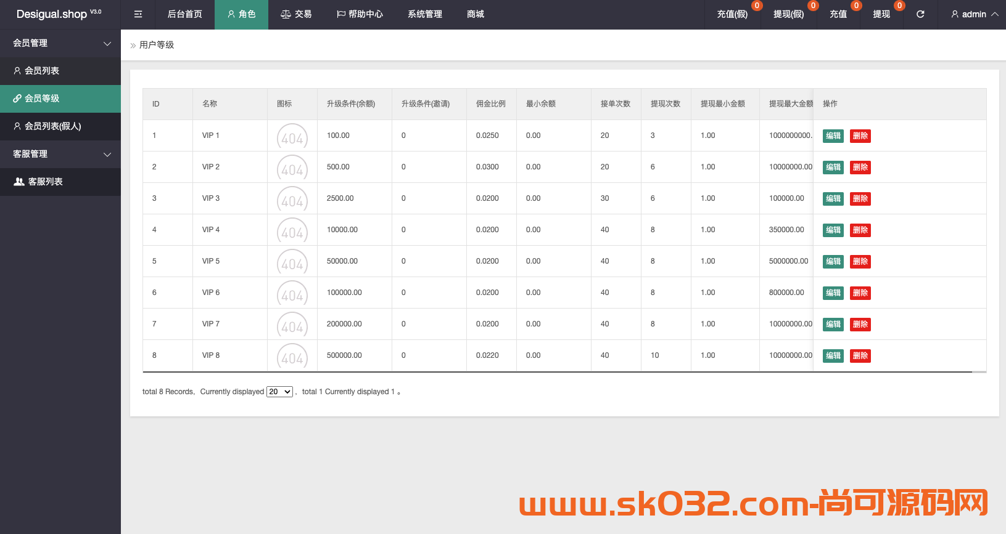Collapse the 会员管理 sidebar group
This screenshot has width=1006, height=534.
coord(60,43)
